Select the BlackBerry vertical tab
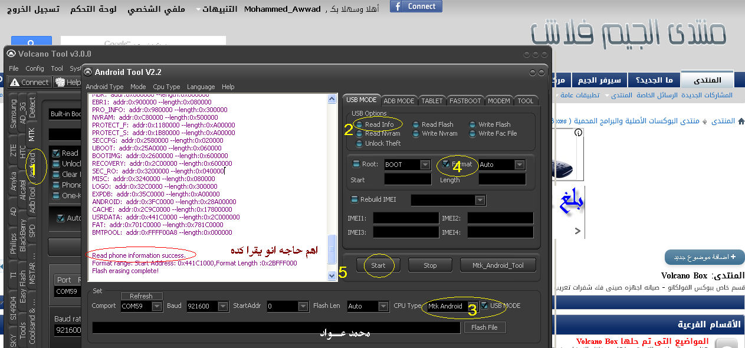This screenshot has width=745, height=348. tap(23, 235)
